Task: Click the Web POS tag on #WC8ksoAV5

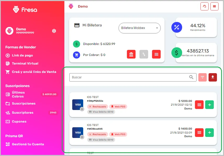Action: click(x=118, y=134)
